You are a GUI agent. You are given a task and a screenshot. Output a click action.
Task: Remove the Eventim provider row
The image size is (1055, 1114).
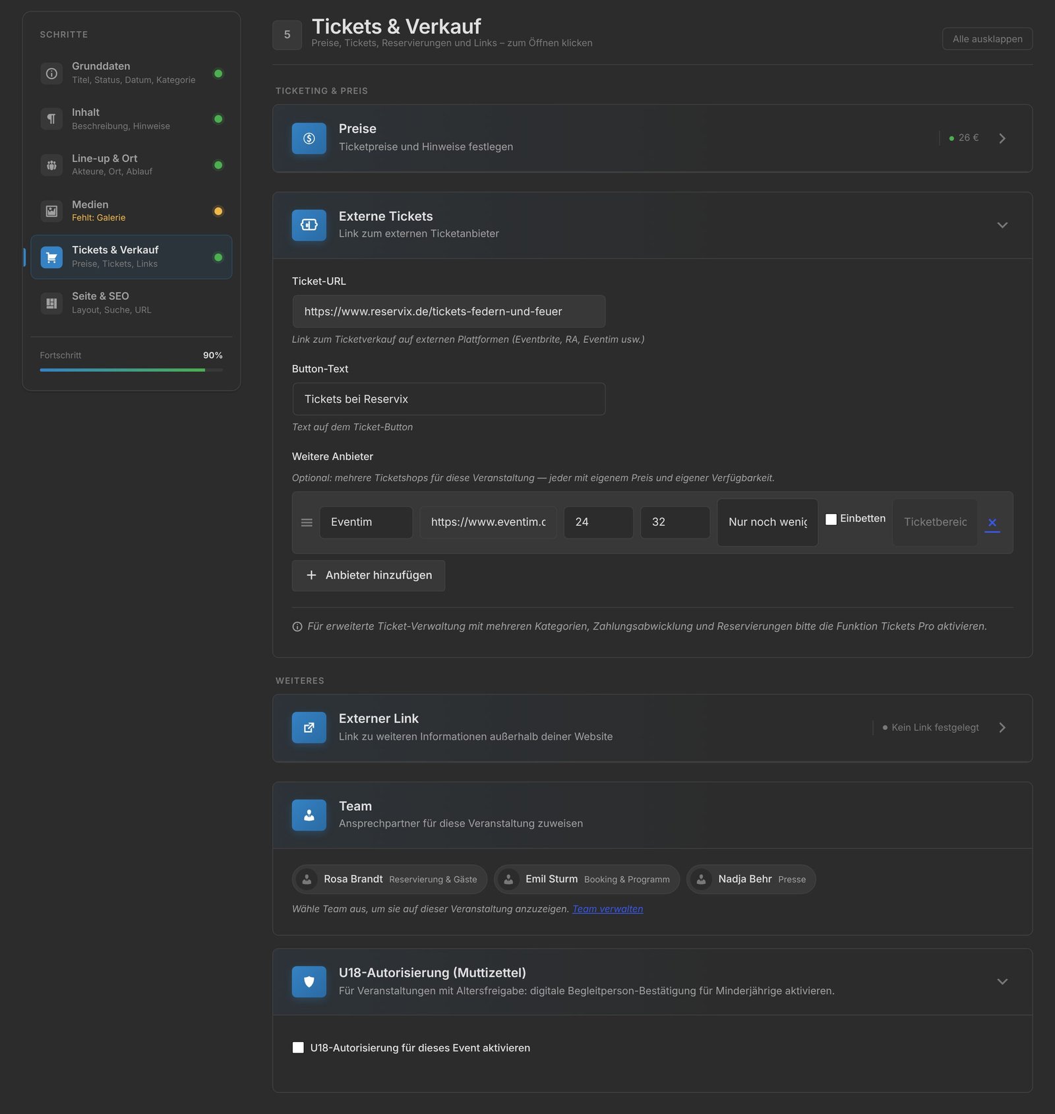(992, 523)
